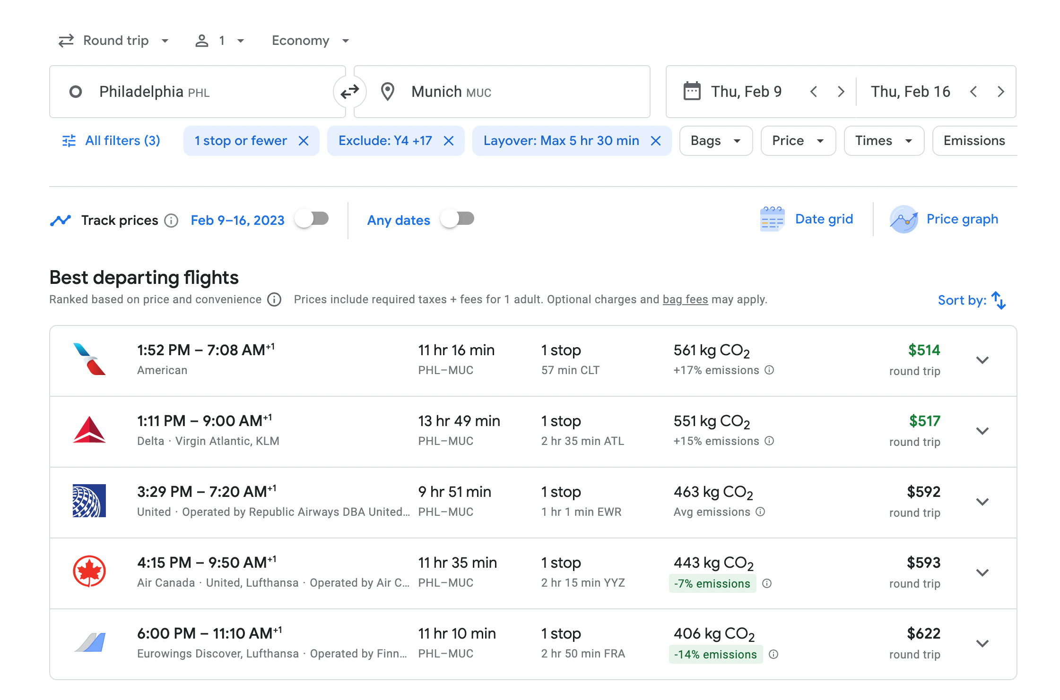This screenshot has height=700, width=1060.
Task: Expand the United $592 flight details
Action: point(982,502)
